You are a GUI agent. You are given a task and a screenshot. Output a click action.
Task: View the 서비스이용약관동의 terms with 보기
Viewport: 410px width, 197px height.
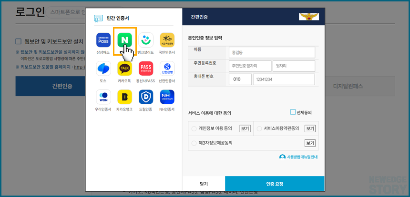point(310,128)
